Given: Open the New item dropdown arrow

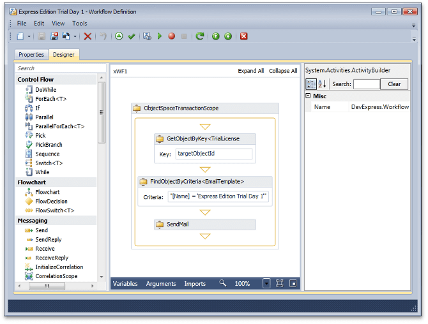Looking at the screenshot, I should point(29,36).
